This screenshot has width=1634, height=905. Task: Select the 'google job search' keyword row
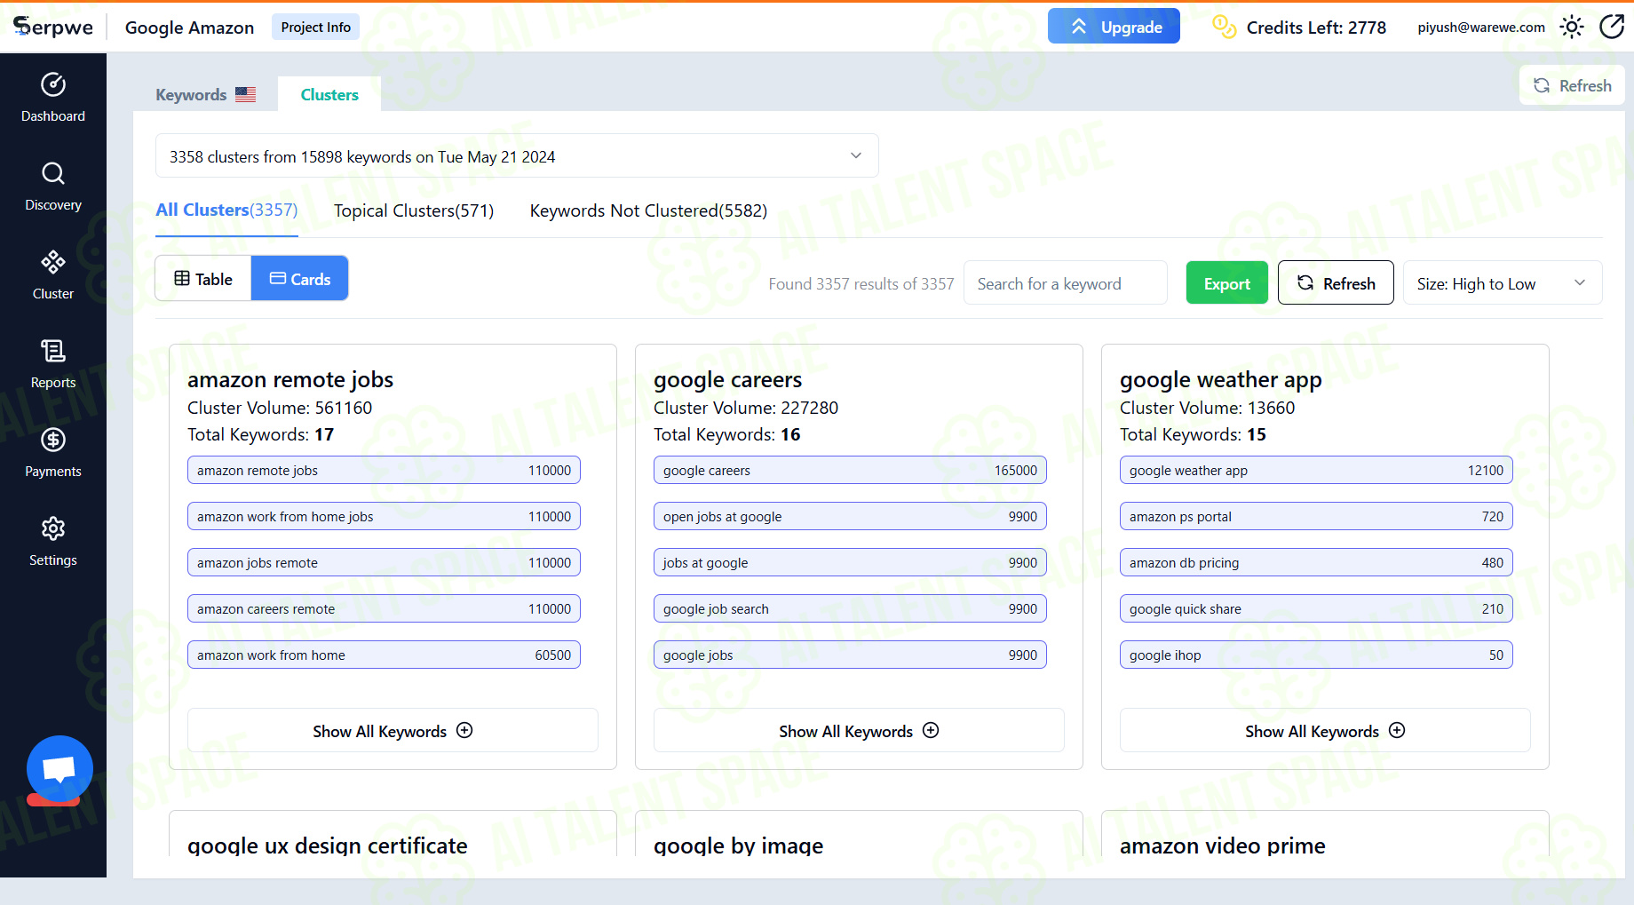click(850, 608)
